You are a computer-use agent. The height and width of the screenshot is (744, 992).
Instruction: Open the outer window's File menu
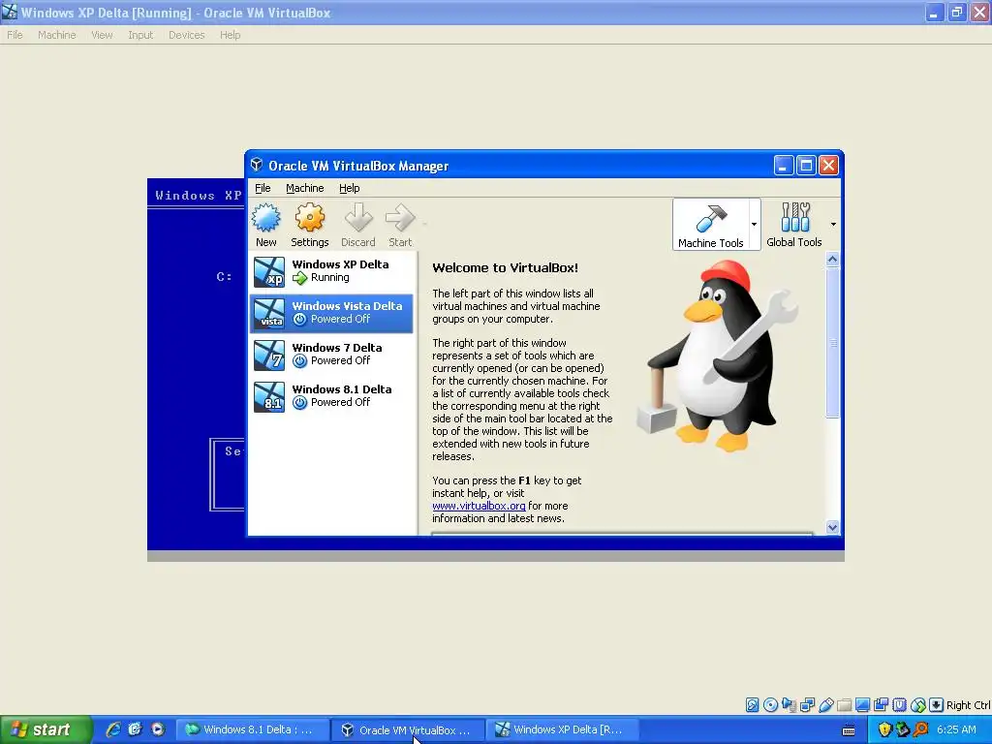click(x=15, y=35)
